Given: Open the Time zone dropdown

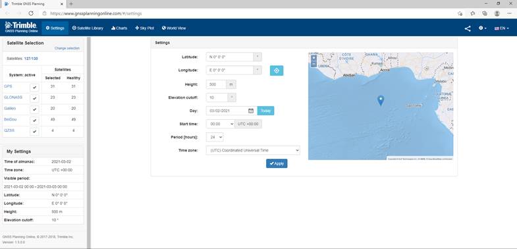Looking at the screenshot, I should (253, 150).
